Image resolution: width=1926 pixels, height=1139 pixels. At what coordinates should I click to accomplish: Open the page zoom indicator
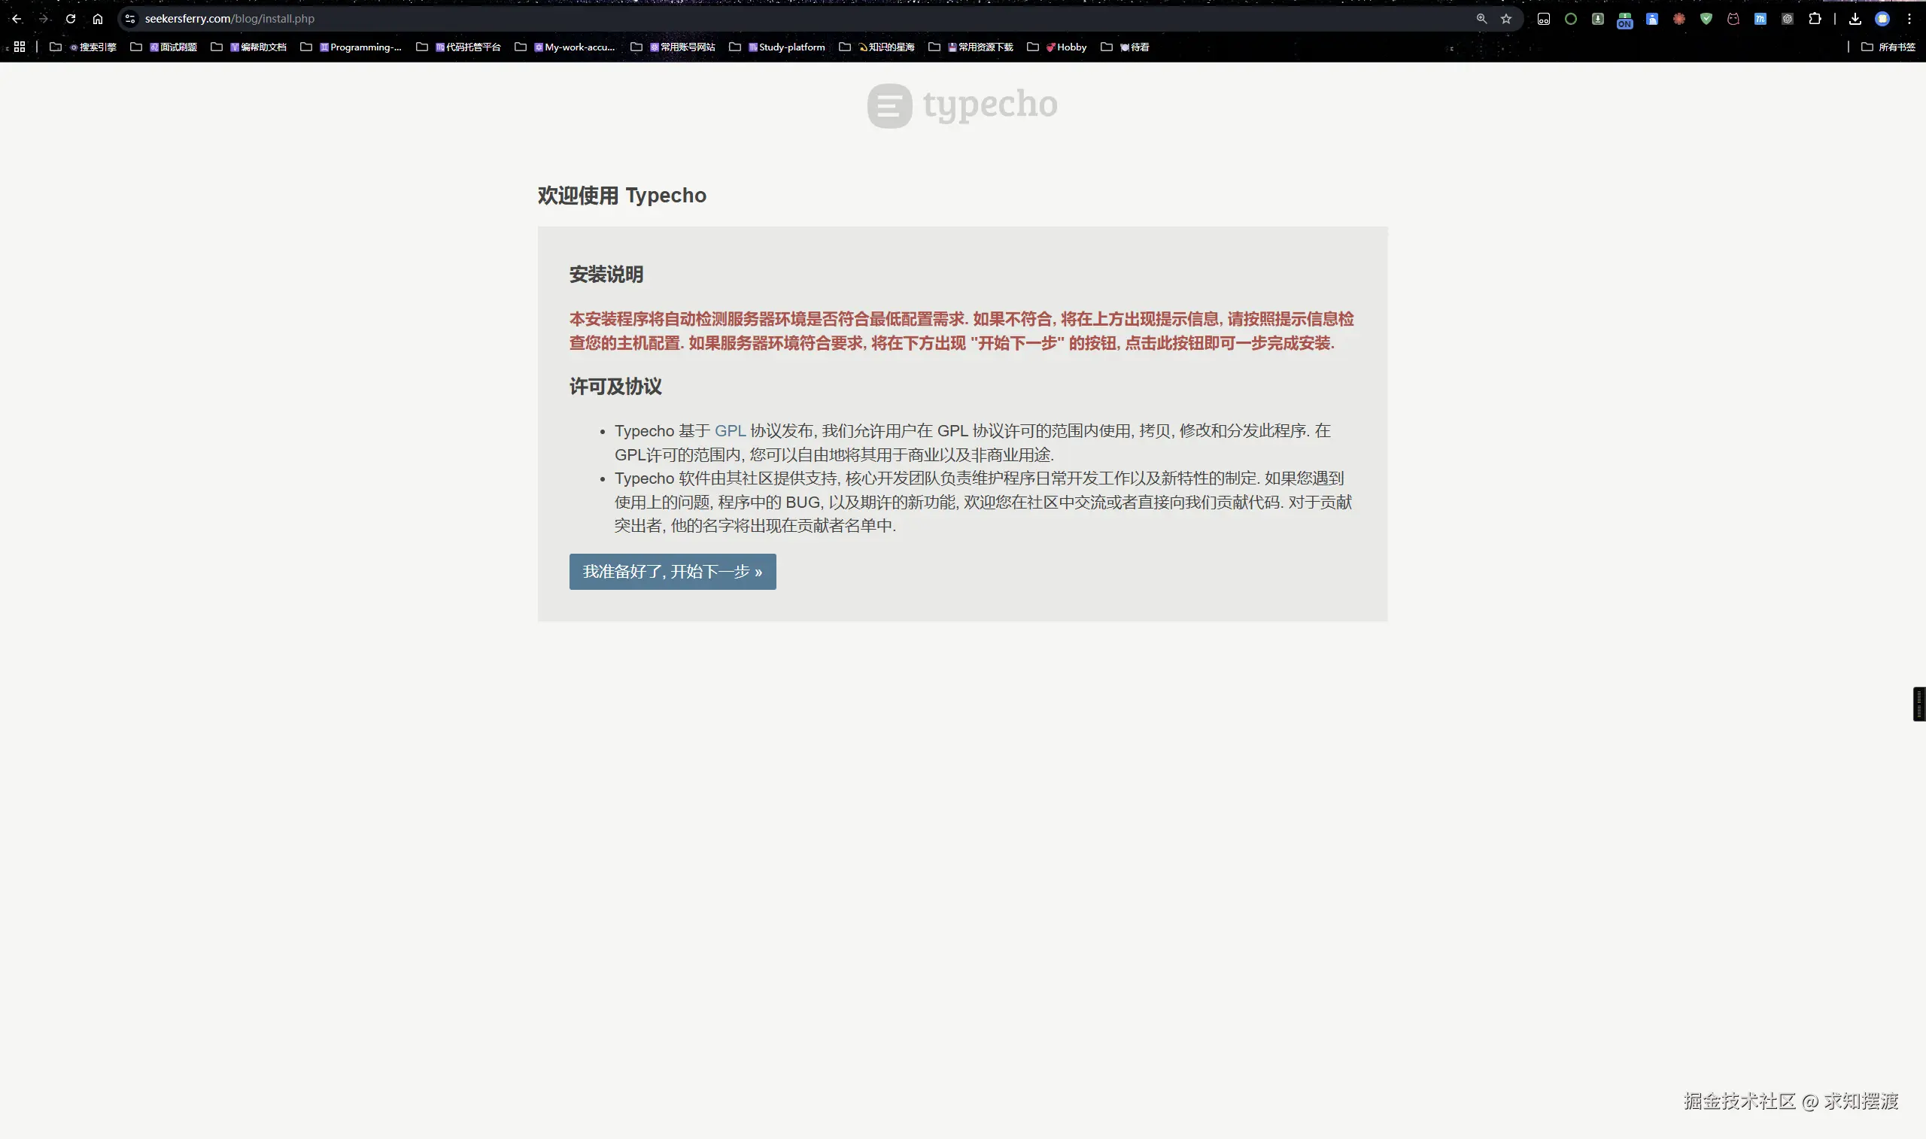click(1481, 18)
